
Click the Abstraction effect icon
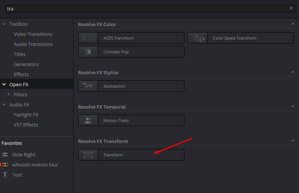pos(88,86)
